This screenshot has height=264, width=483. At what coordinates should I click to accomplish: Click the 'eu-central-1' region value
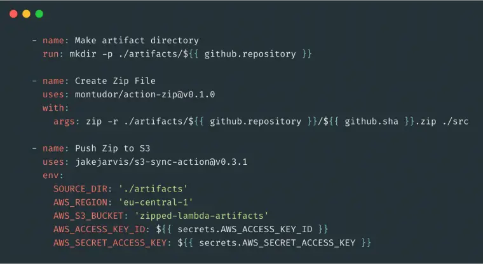click(x=156, y=202)
